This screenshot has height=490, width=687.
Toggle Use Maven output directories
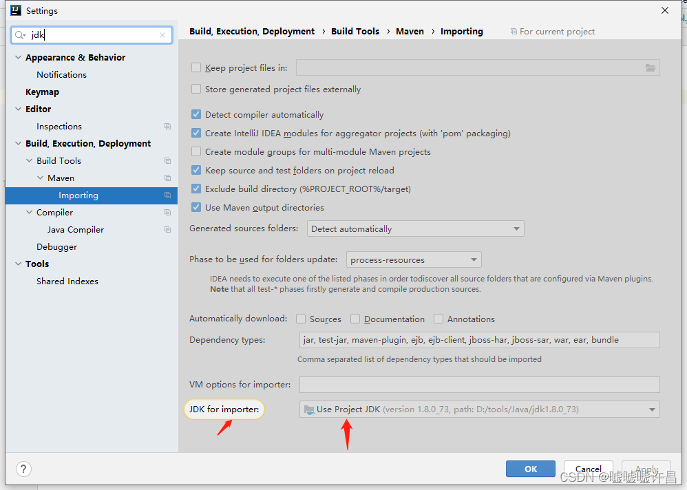tap(196, 207)
